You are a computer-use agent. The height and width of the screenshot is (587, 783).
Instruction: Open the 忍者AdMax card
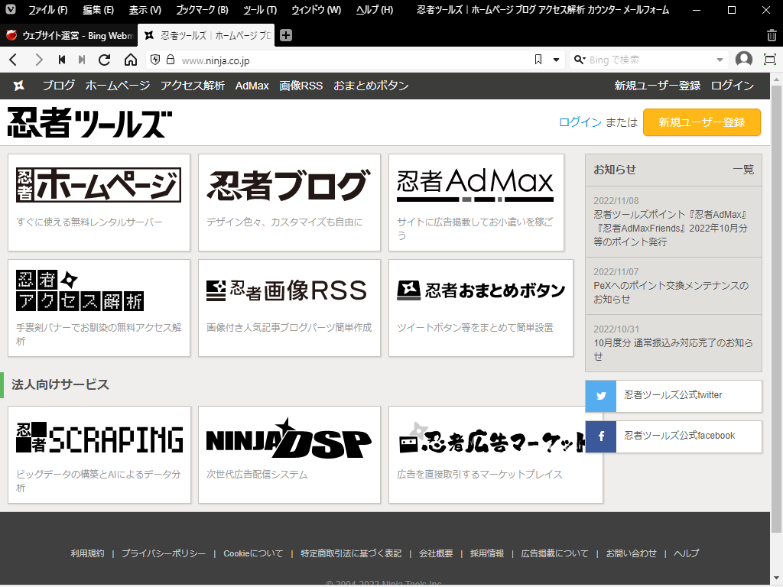(476, 202)
